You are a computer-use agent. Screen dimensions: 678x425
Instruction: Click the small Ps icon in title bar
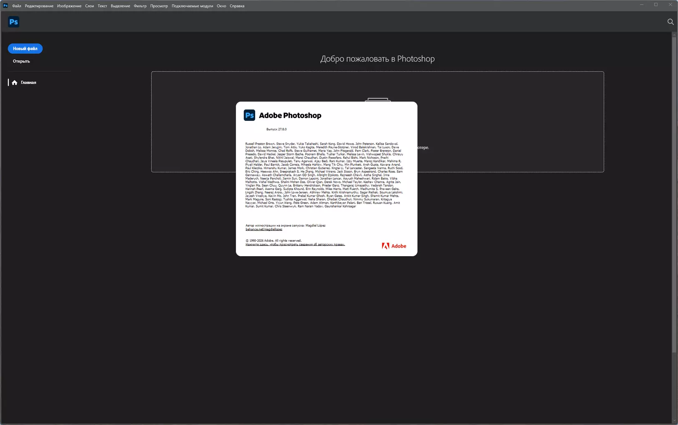click(5, 5)
